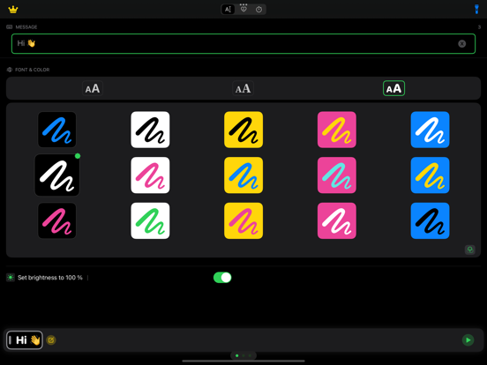The width and height of the screenshot is (487, 365).
Task: Select yellow text on blue swatch
Action: tap(431, 175)
